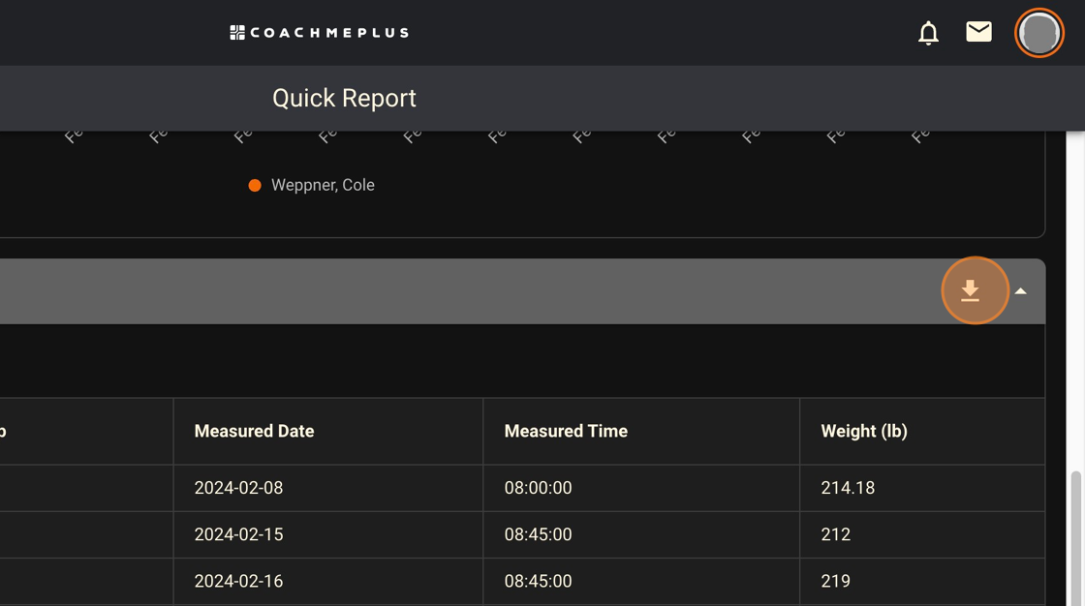Collapse the table panel via up chevron
1085x606 pixels.
point(1021,289)
